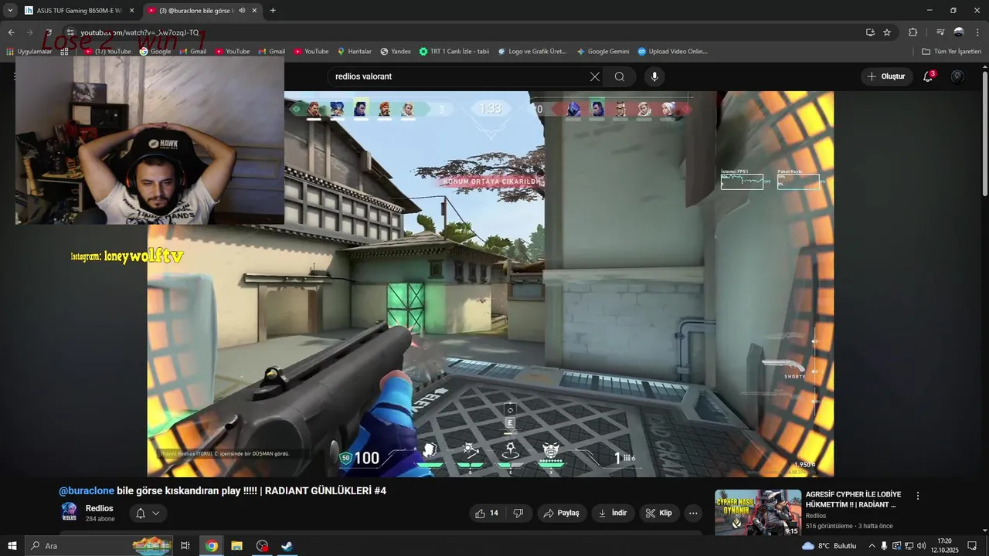Screen dimensions: 989x556
Task: Like the video with thumbs up
Action: pos(487,513)
